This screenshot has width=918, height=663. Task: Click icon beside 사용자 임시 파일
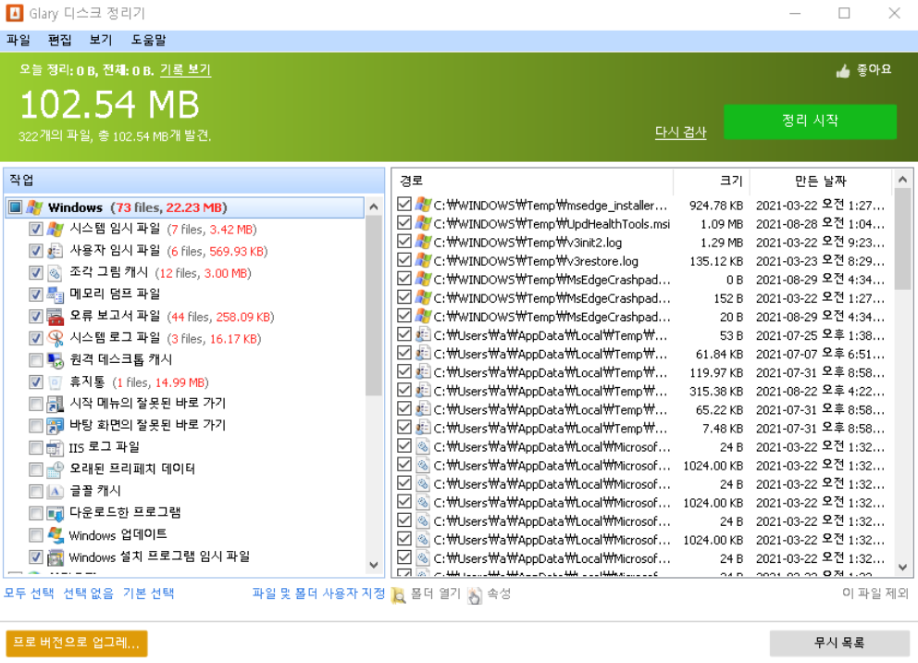click(x=56, y=251)
